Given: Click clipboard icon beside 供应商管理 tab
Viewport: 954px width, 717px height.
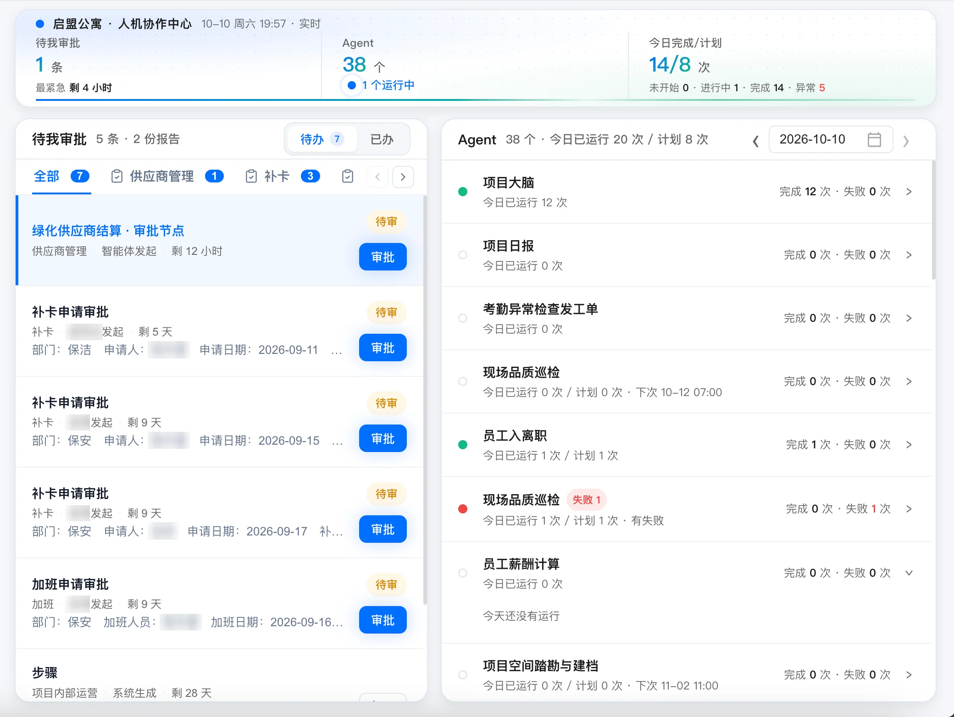Looking at the screenshot, I should pyautogui.click(x=117, y=176).
